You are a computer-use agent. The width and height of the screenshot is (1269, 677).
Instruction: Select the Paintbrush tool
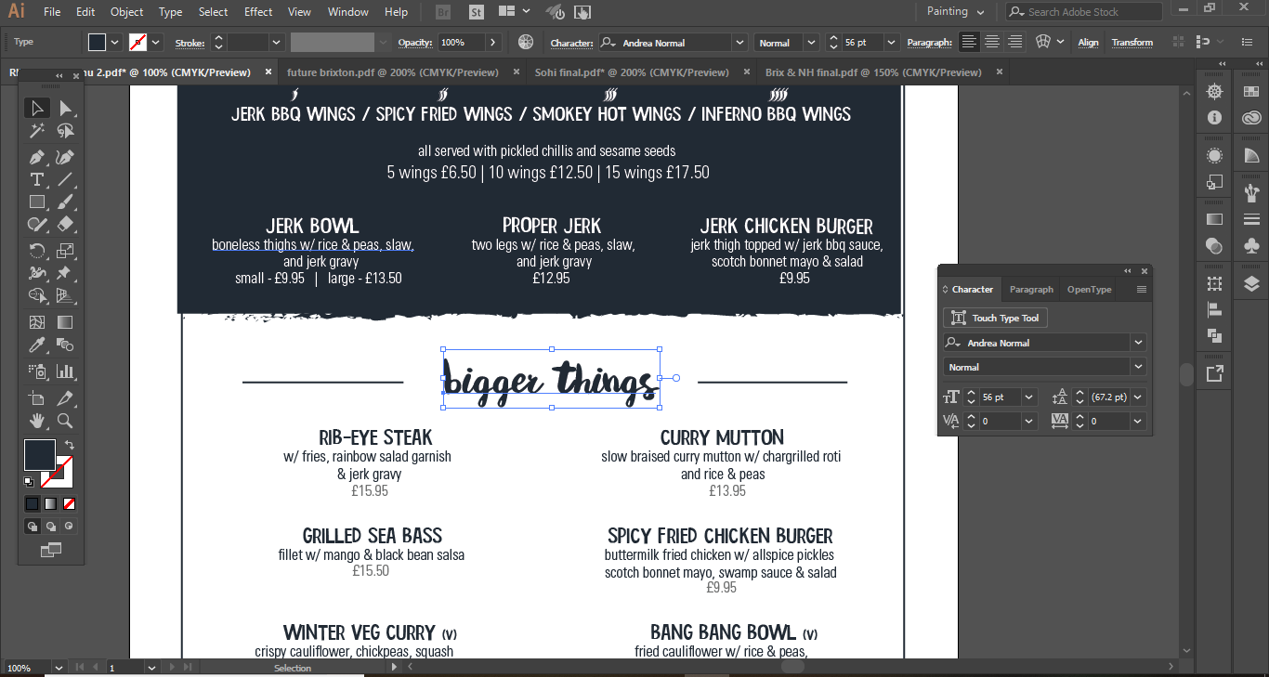[x=65, y=202]
